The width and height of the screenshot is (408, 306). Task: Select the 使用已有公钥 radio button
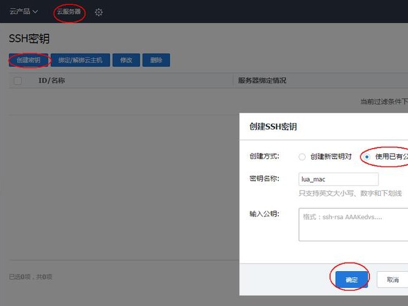click(x=366, y=157)
